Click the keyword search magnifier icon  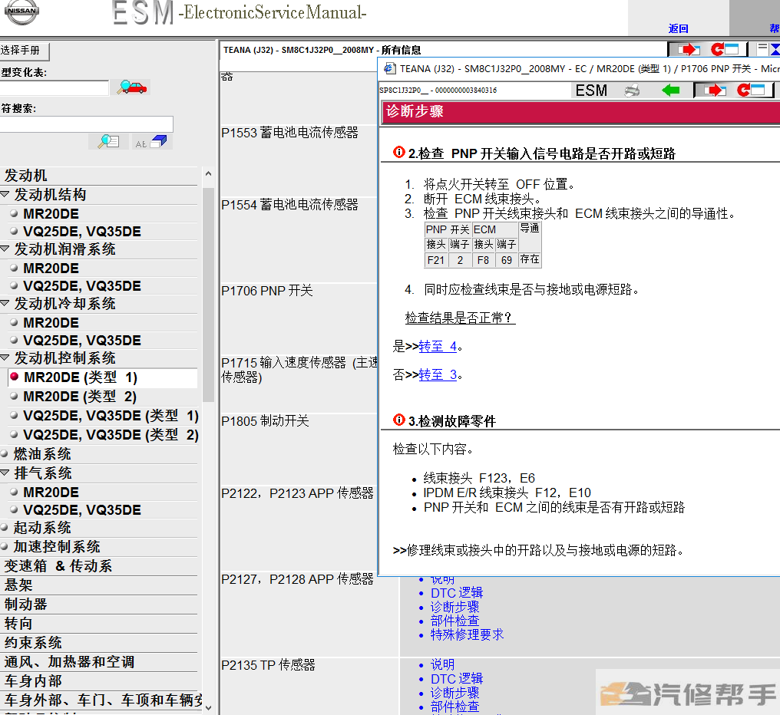tap(108, 142)
